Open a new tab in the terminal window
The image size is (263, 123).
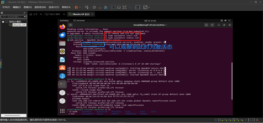pos(71,25)
